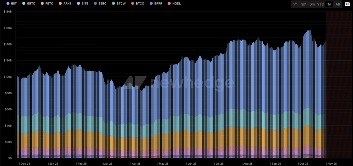This screenshot has width=353, height=166.
Task: Click the $80B y-axis label
Action: pyautogui.click(x=8, y=93)
